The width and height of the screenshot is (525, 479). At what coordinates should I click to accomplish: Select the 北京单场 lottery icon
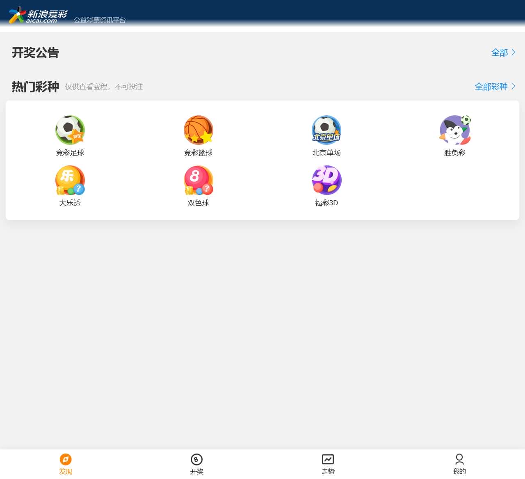[x=326, y=130]
